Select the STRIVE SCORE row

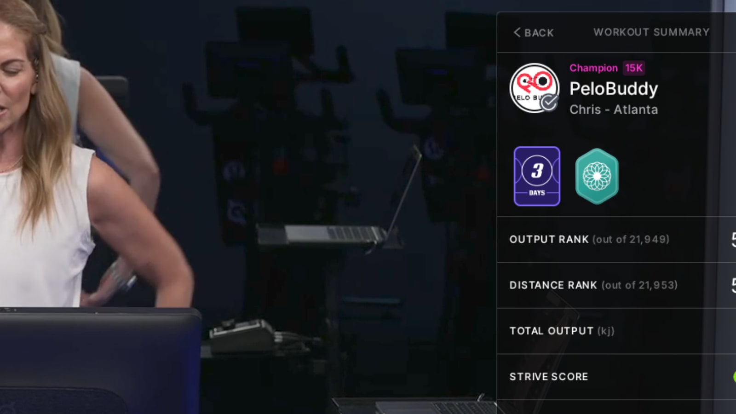pyautogui.click(x=616, y=377)
